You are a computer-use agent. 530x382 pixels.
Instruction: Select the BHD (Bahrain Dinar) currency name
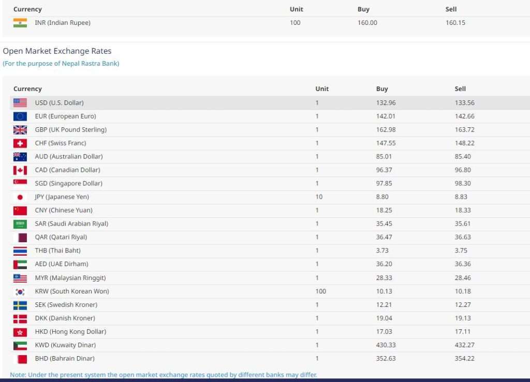[x=65, y=359]
